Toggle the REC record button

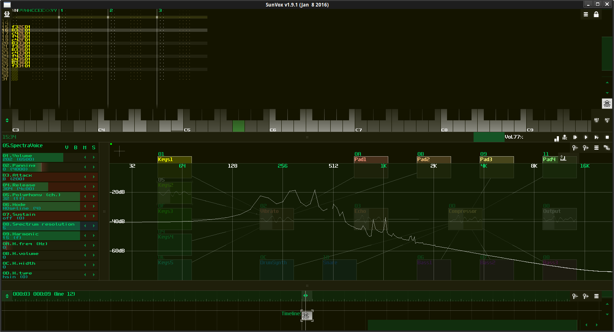(x=565, y=137)
